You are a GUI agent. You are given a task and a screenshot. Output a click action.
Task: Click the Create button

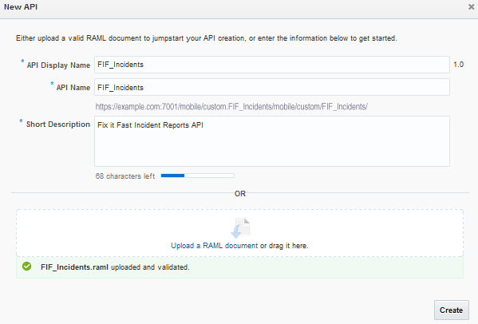452,310
